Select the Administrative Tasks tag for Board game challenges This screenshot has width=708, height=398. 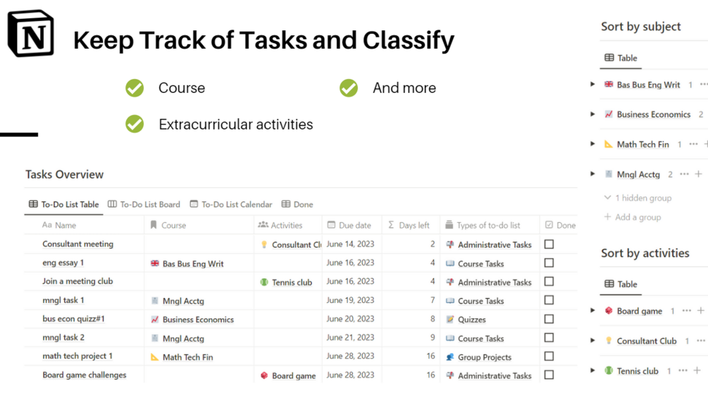(494, 375)
